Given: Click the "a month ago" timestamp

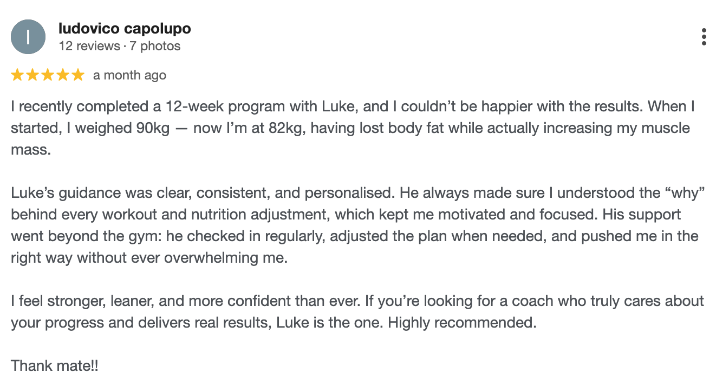Looking at the screenshot, I should tap(129, 75).
